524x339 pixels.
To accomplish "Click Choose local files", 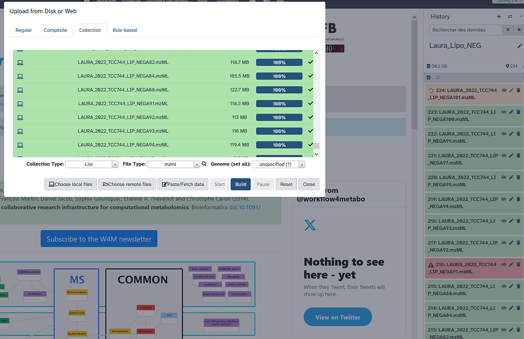I will 70,184.
